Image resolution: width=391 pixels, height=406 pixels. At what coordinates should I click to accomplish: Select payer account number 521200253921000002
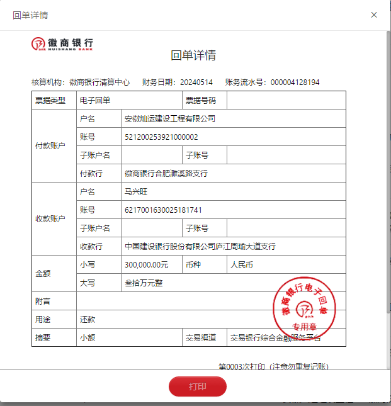click(161, 137)
